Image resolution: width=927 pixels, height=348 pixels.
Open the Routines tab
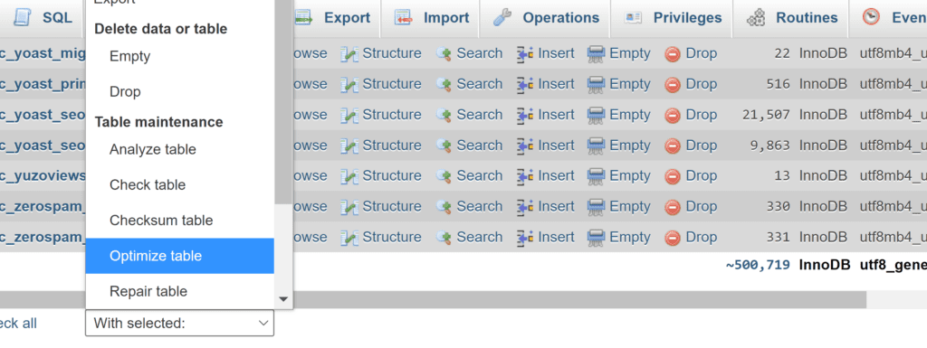[x=791, y=18]
